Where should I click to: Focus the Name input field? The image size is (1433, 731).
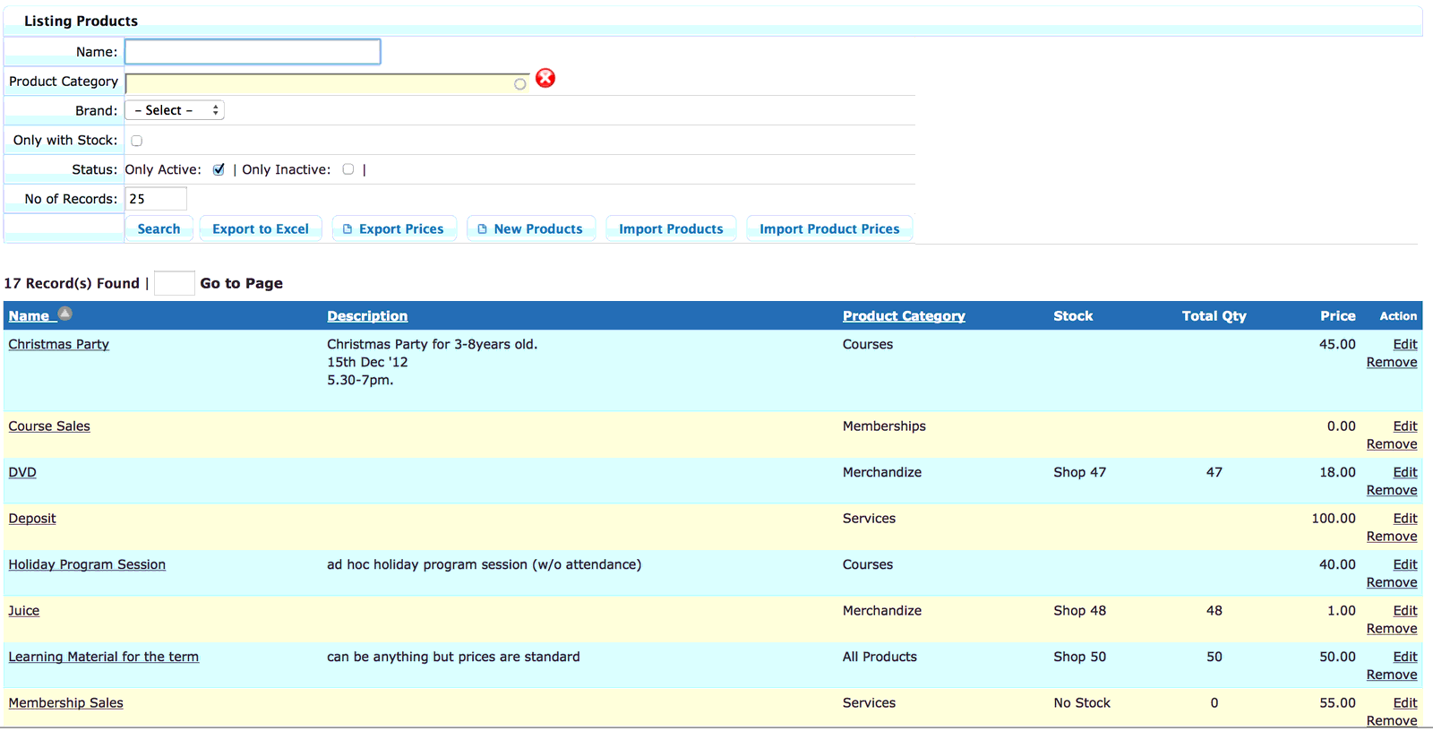pos(253,52)
